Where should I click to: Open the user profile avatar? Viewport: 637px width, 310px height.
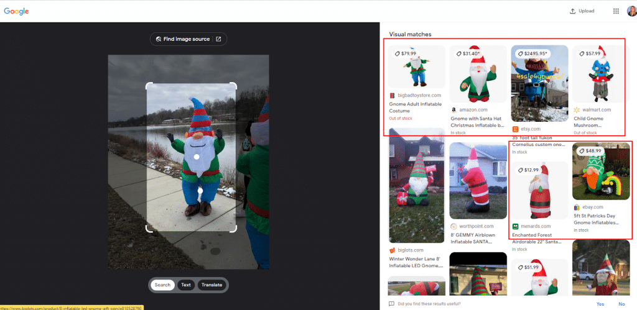(x=631, y=11)
